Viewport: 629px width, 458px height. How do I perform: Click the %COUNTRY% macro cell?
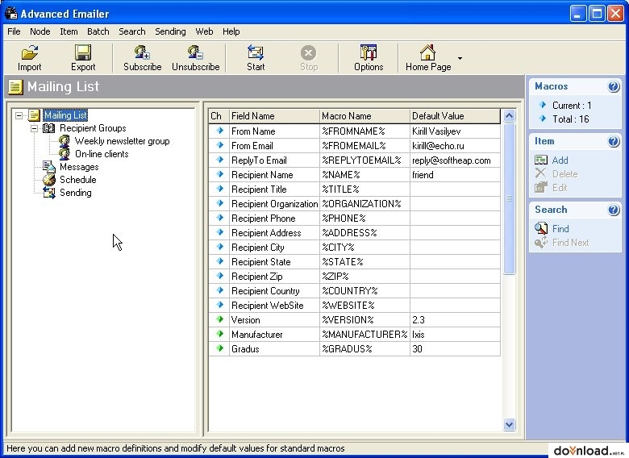tap(364, 291)
